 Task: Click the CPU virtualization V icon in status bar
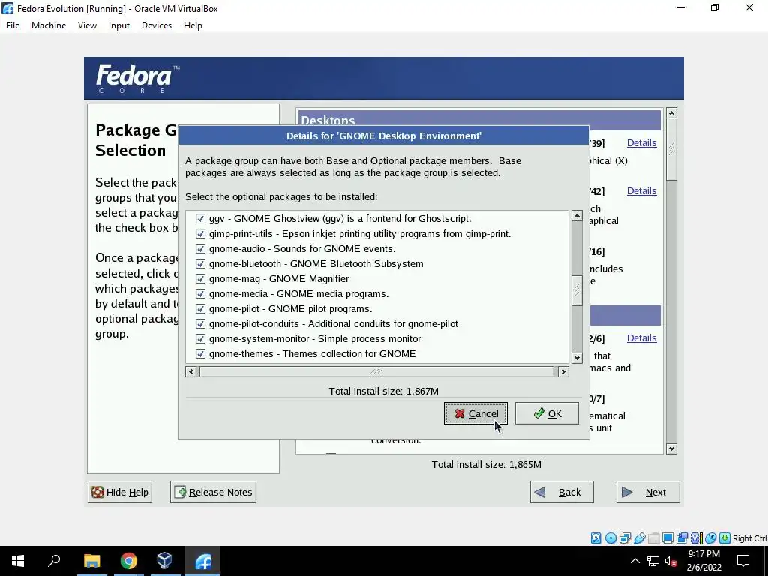696,538
